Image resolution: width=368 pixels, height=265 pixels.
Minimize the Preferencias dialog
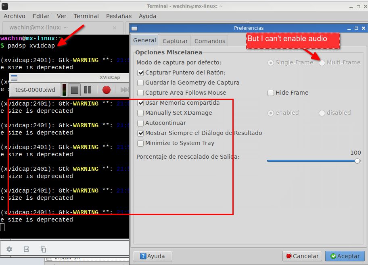[x=349, y=28]
